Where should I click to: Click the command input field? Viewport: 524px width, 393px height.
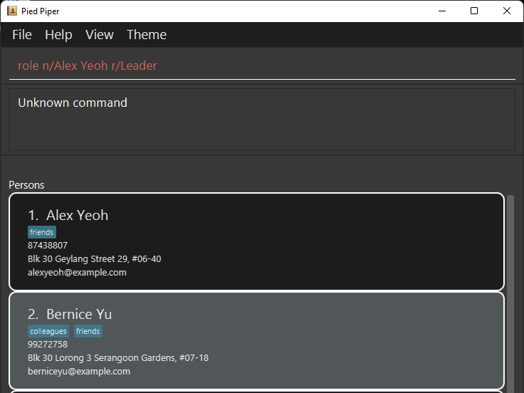pyautogui.click(x=262, y=65)
